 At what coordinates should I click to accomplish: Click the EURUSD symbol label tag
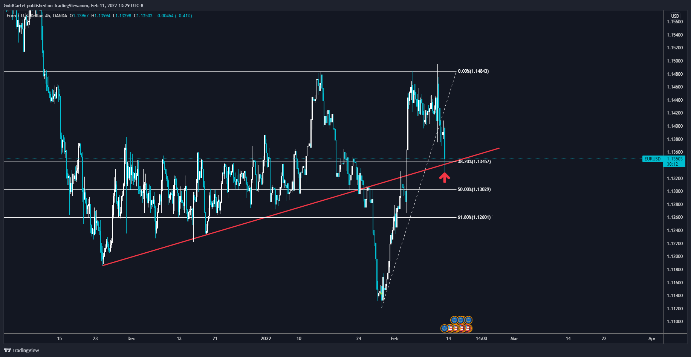(653, 159)
